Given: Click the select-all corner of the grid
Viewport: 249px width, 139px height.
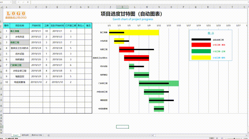Looking at the screenshot, I should [x=1, y=6].
